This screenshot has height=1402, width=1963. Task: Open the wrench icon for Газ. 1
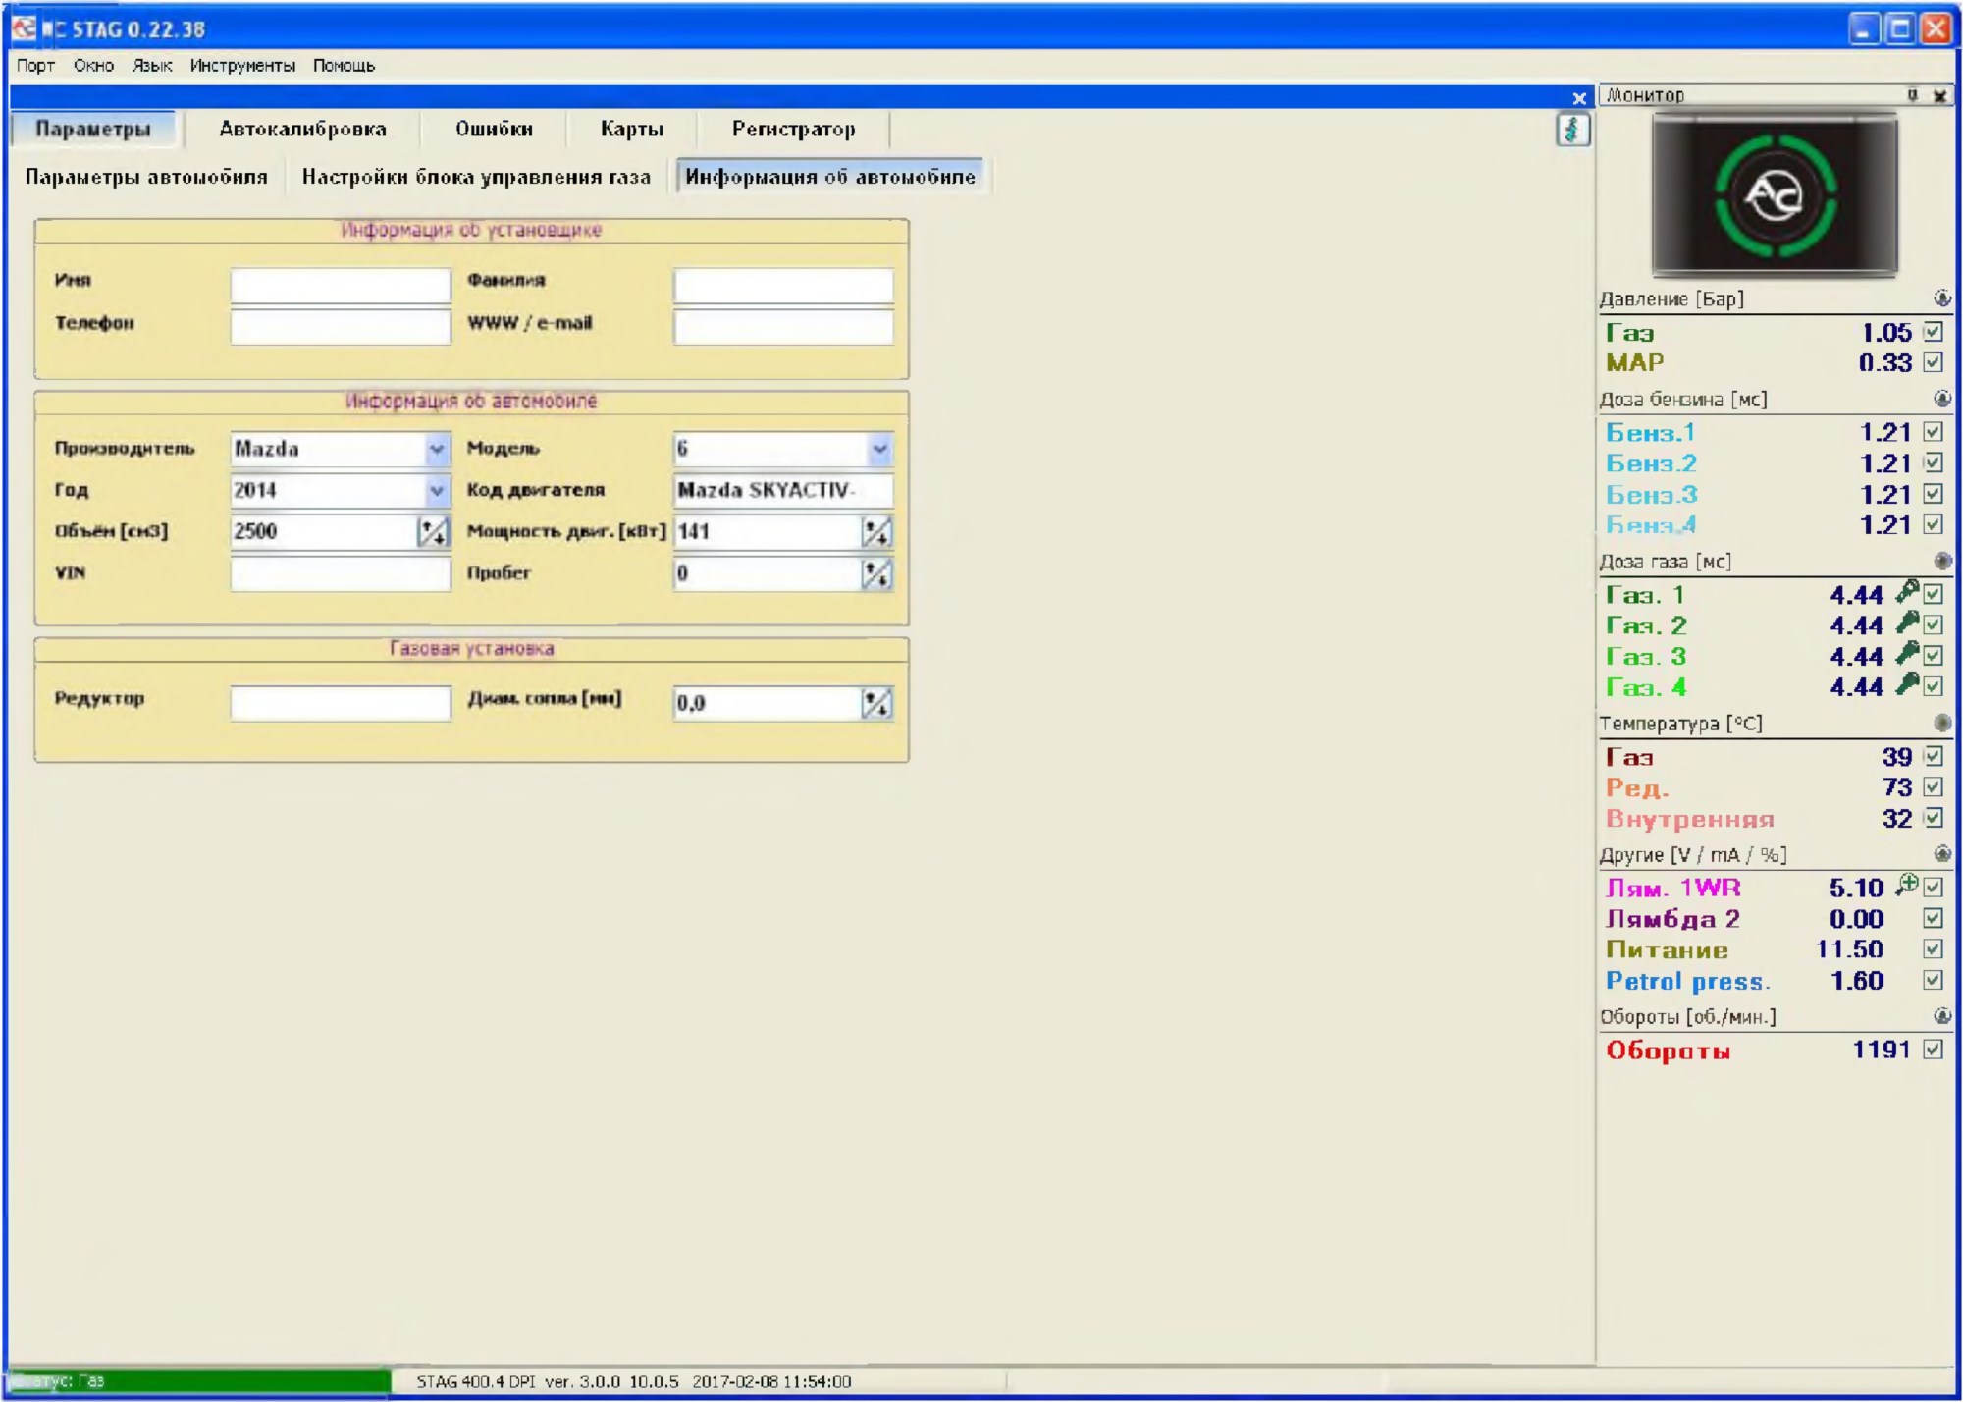click(1906, 592)
